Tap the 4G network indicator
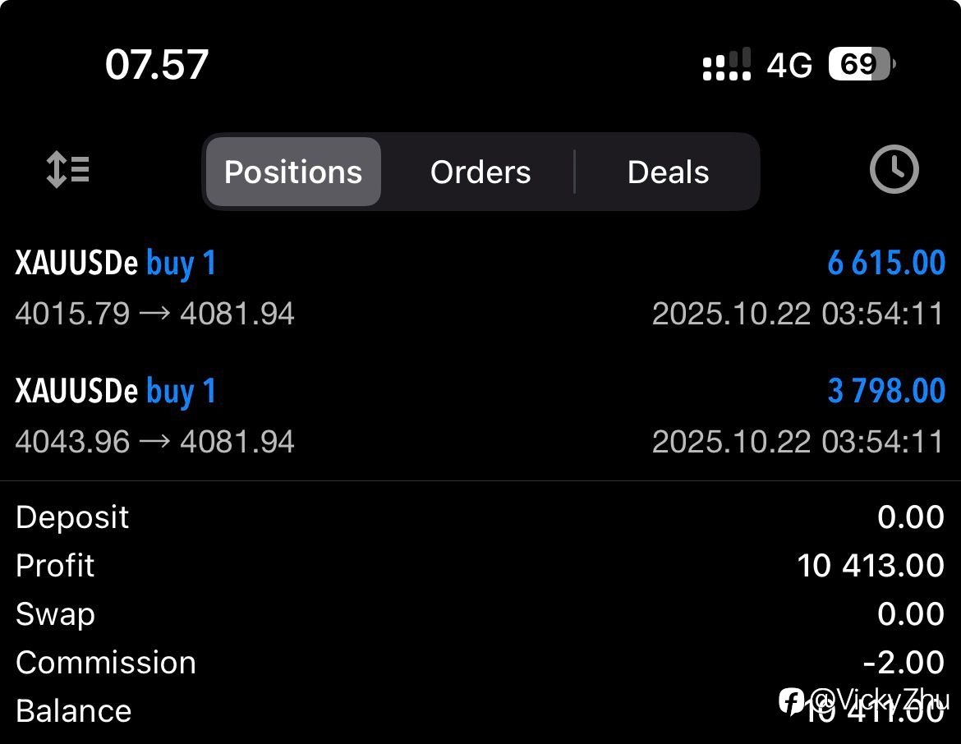 pos(789,65)
